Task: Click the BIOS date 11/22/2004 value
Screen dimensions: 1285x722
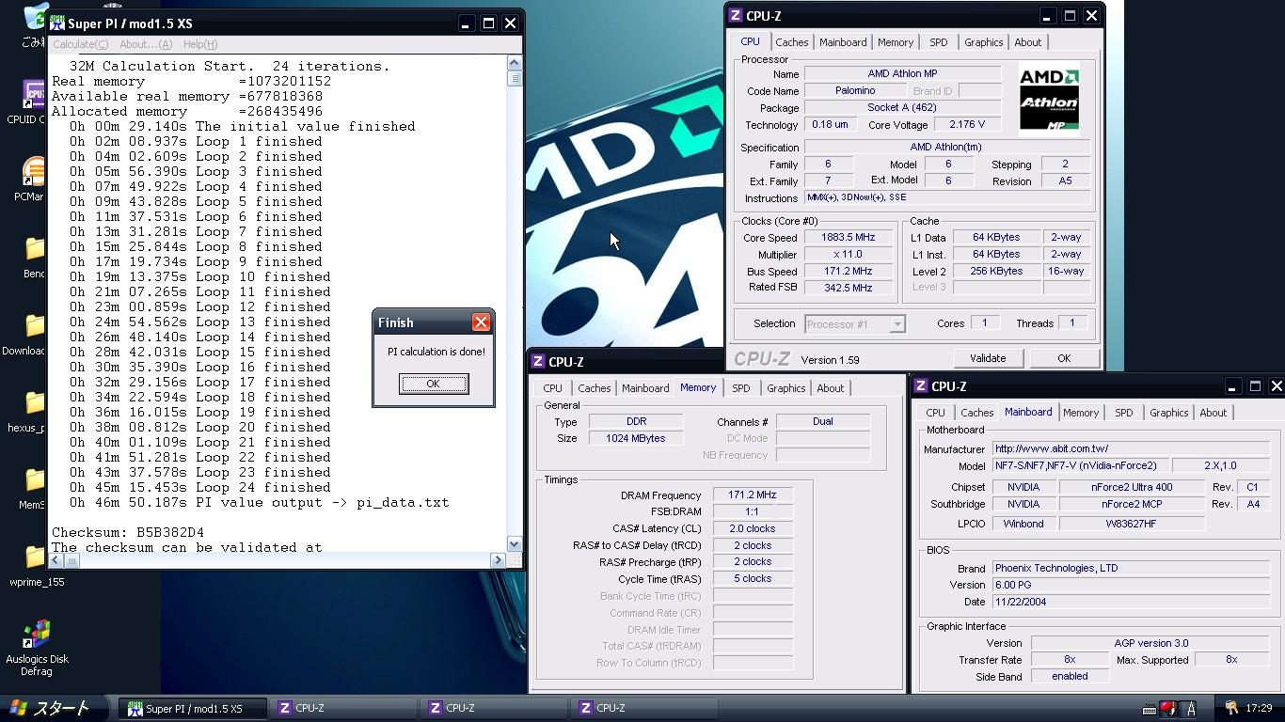Action: pyautogui.click(x=1132, y=602)
